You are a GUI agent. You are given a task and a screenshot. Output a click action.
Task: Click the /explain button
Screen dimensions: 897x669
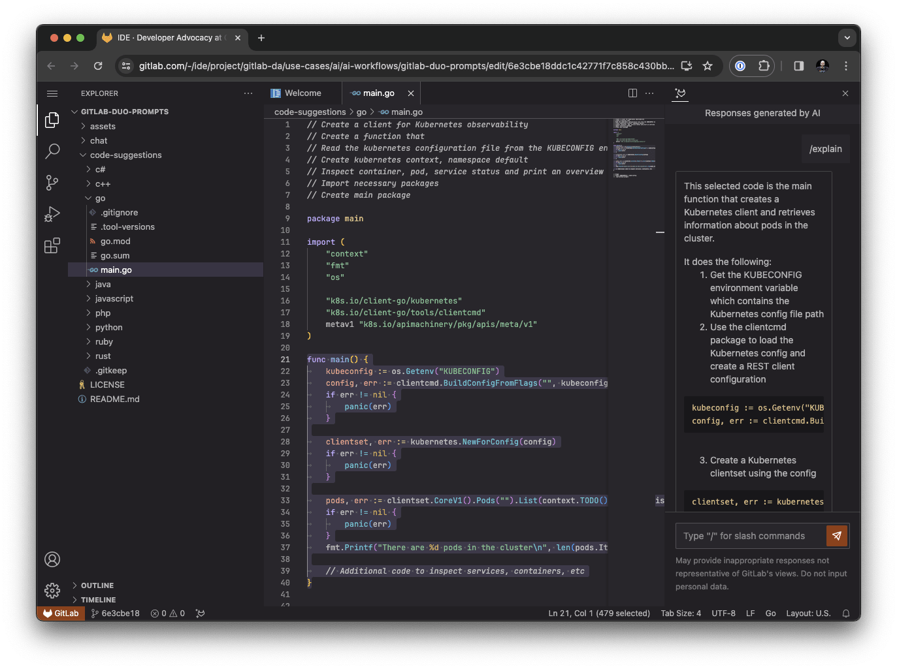825,148
